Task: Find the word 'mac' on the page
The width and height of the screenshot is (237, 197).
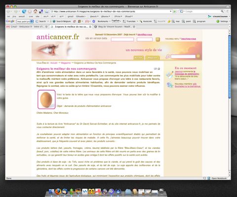Action: tap(176, 21)
